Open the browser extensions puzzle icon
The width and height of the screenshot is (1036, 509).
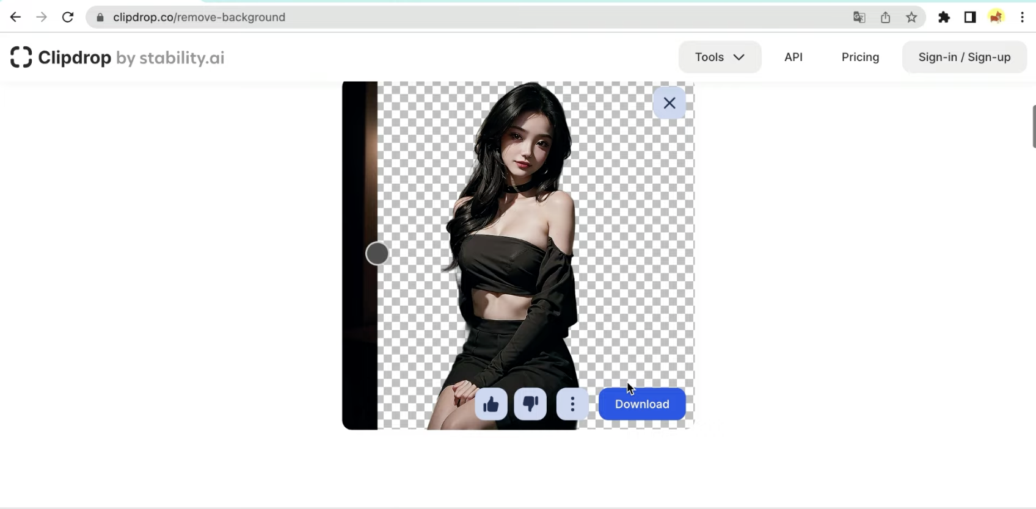coord(944,17)
